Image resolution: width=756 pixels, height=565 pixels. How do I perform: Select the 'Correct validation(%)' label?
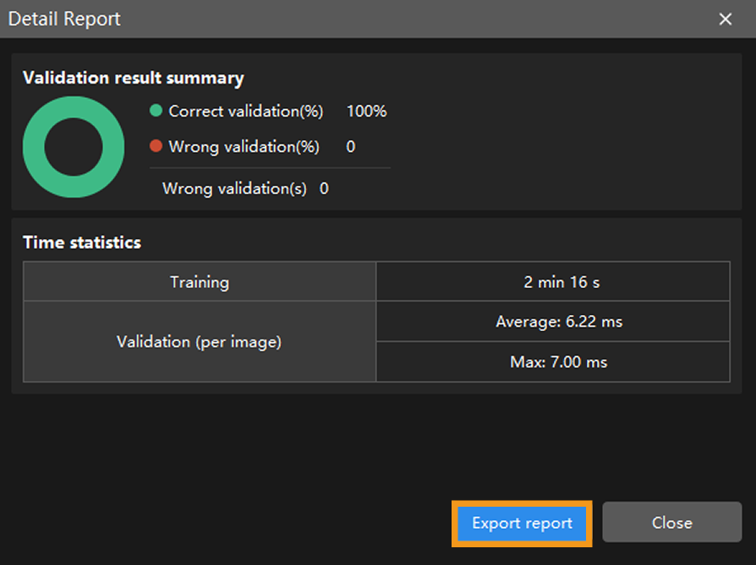tap(246, 111)
